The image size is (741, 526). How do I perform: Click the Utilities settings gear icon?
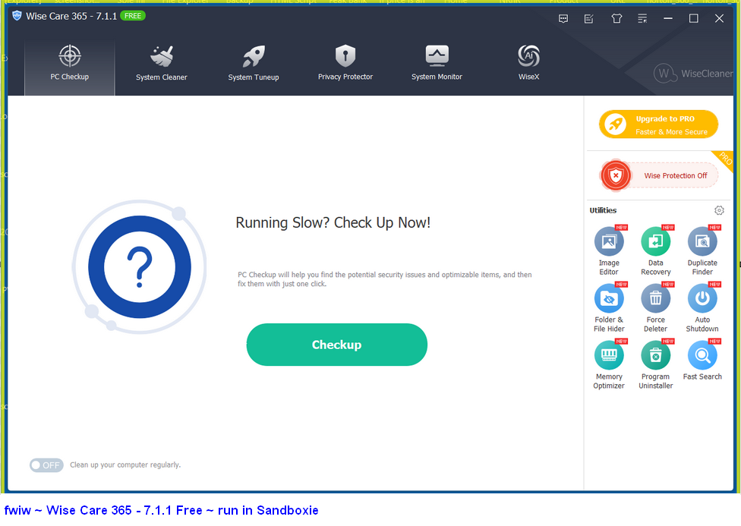point(719,210)
